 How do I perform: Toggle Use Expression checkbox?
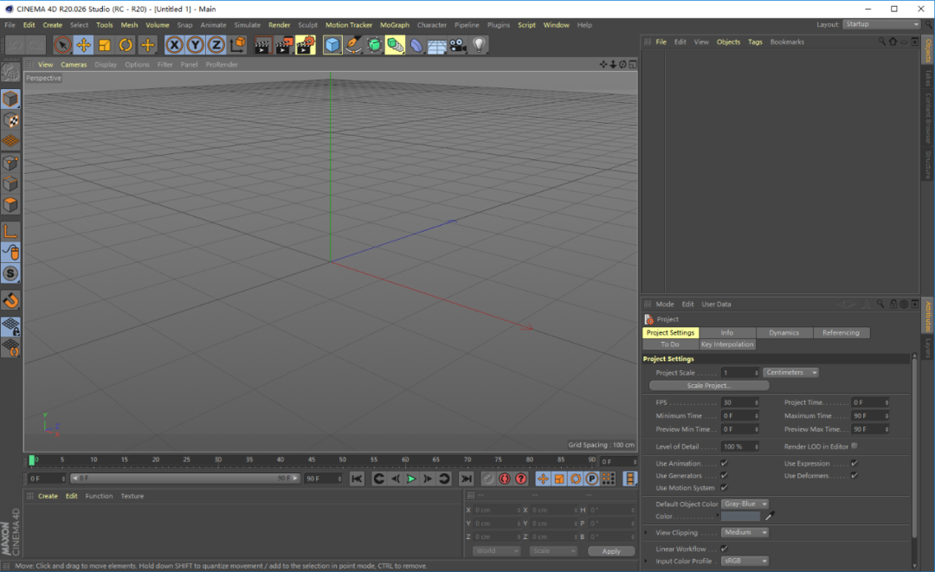point(854,463)
